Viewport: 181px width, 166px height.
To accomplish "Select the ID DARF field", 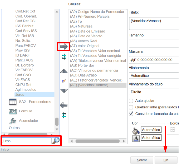I will click(x=22, y=55).
